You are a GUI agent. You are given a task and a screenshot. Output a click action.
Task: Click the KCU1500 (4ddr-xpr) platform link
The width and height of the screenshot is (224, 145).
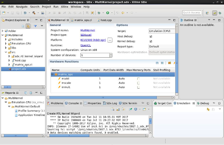point(93,40)
